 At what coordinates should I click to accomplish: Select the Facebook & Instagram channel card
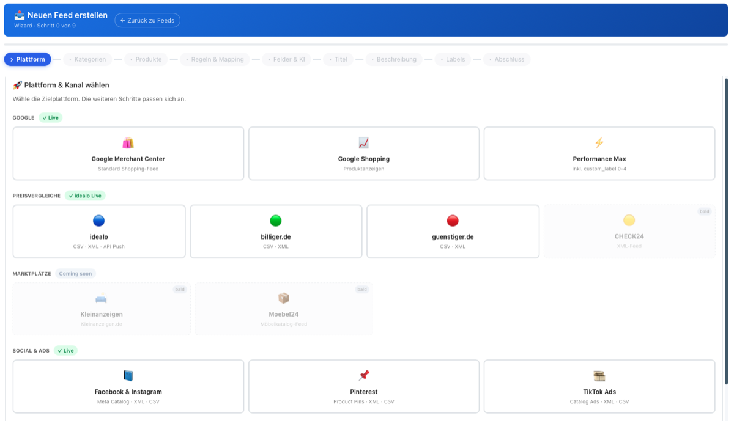pos(128,386)
